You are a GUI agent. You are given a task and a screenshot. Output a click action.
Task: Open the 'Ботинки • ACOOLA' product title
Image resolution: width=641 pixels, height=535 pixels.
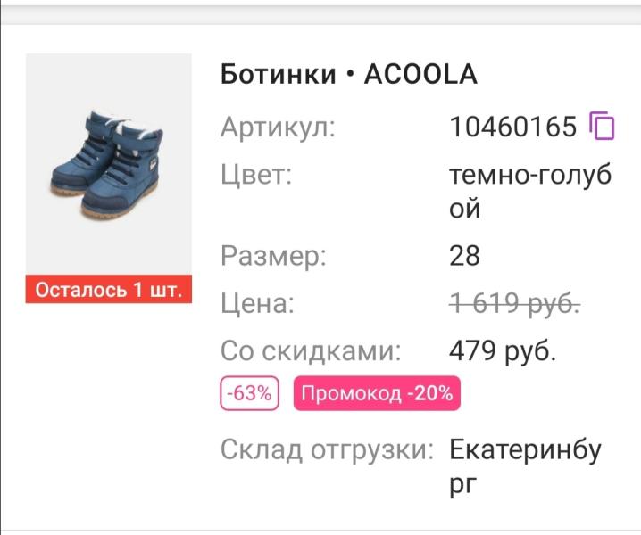coord(348,75)
